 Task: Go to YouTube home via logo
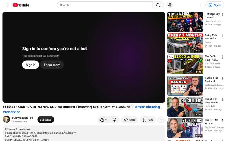pos(21,5)
